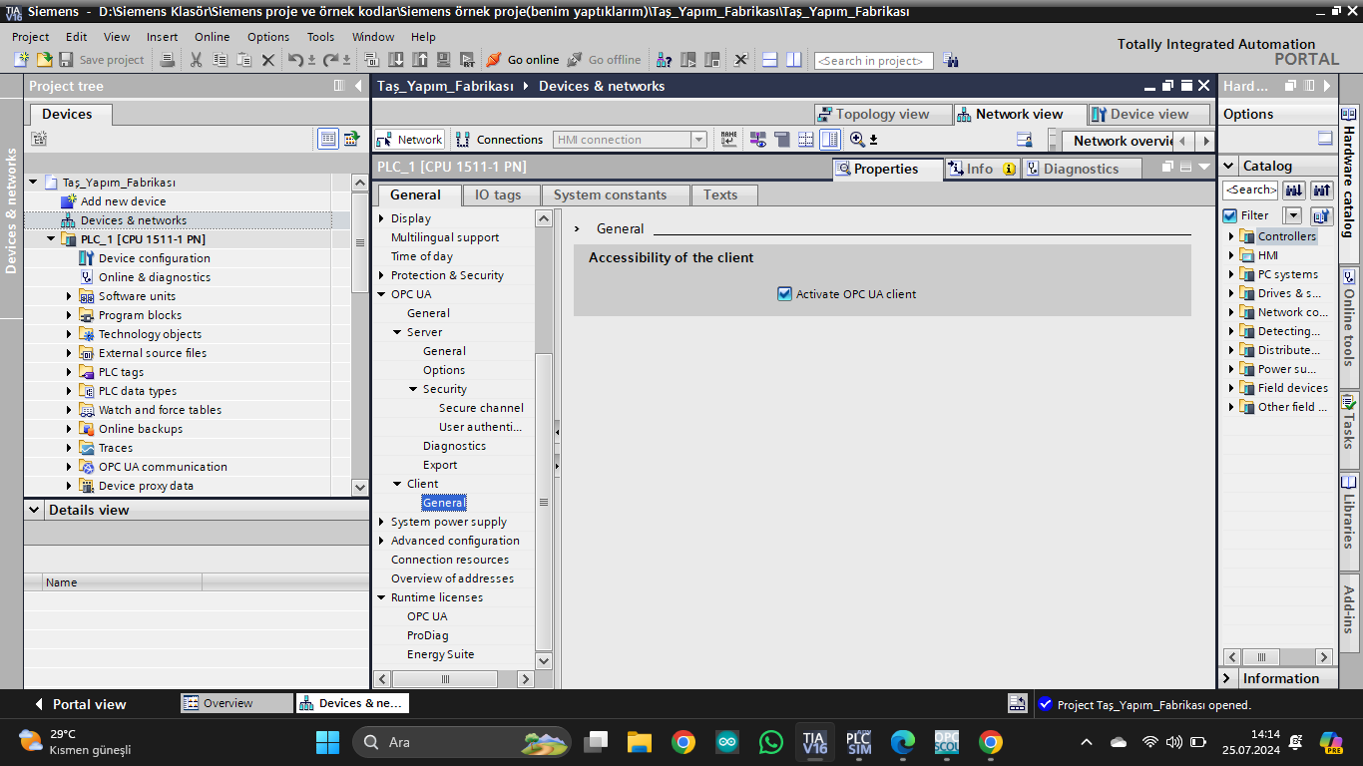Click Go online button
Viewport: 1363px width, 766px height.
[523, 60]
